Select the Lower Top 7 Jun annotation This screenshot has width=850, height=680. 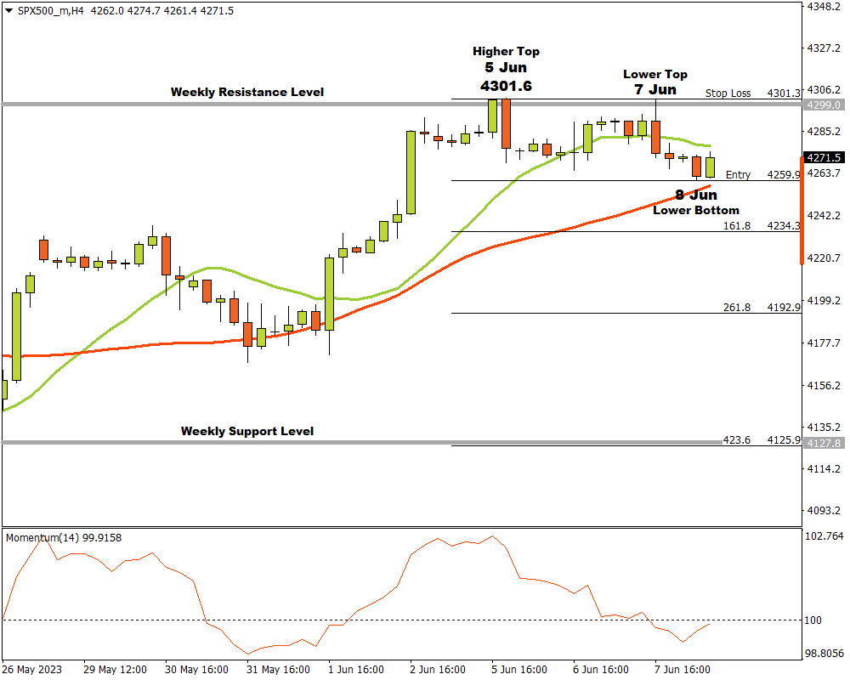pyautogui.click(x=654, y=82)
